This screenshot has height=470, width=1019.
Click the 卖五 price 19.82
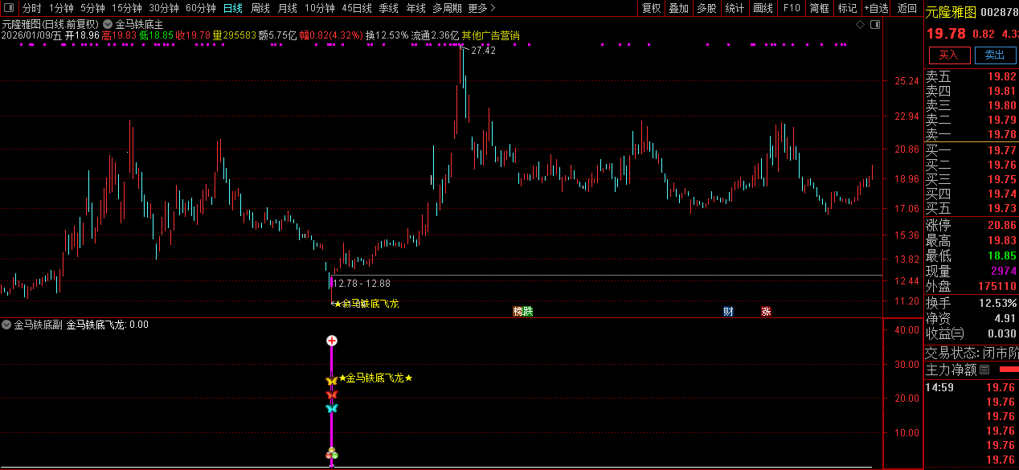coord(1001,77)
